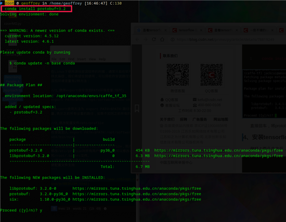Open the 广告服务 footer link

[200, 119]
